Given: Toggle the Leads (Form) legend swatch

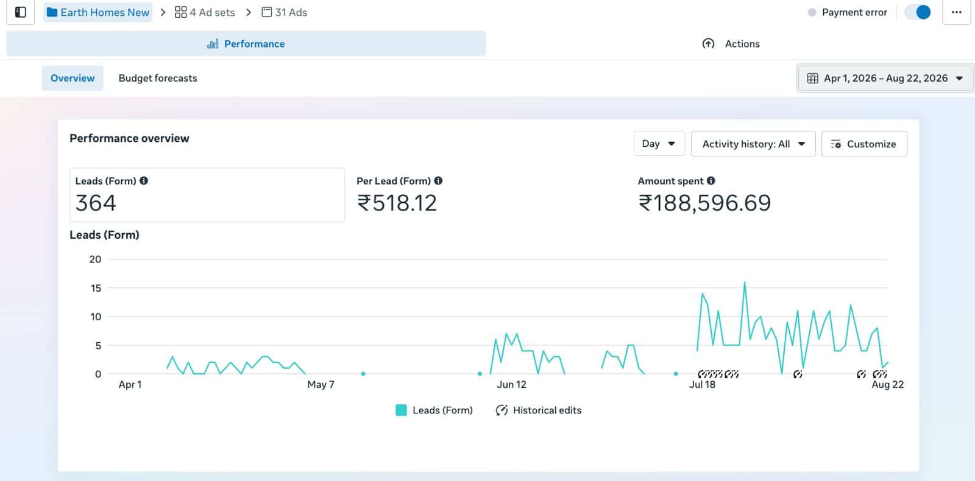Looking at the screenshot, I should [x=401, y=410].
